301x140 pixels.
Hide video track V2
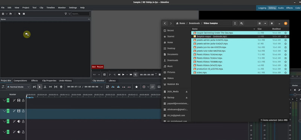pos(19,100)
